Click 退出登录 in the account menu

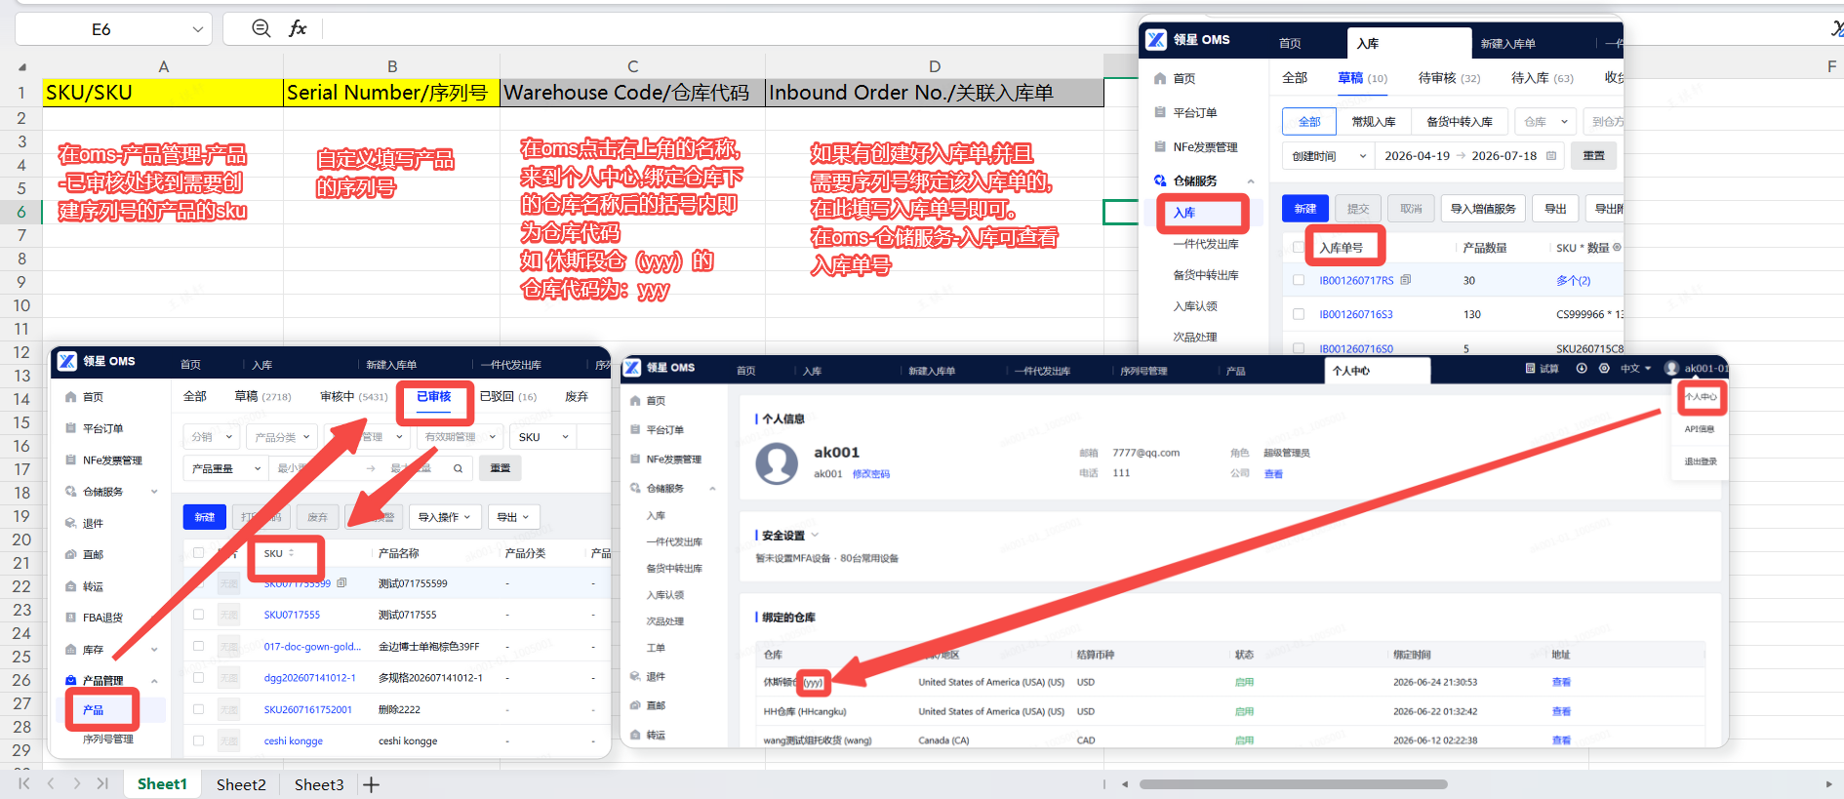point(1701,461)
